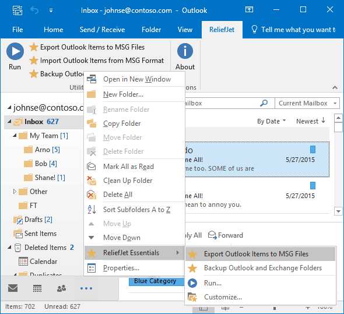
Task: Toggle Newest sort order arrow
Action: point(323,121)
